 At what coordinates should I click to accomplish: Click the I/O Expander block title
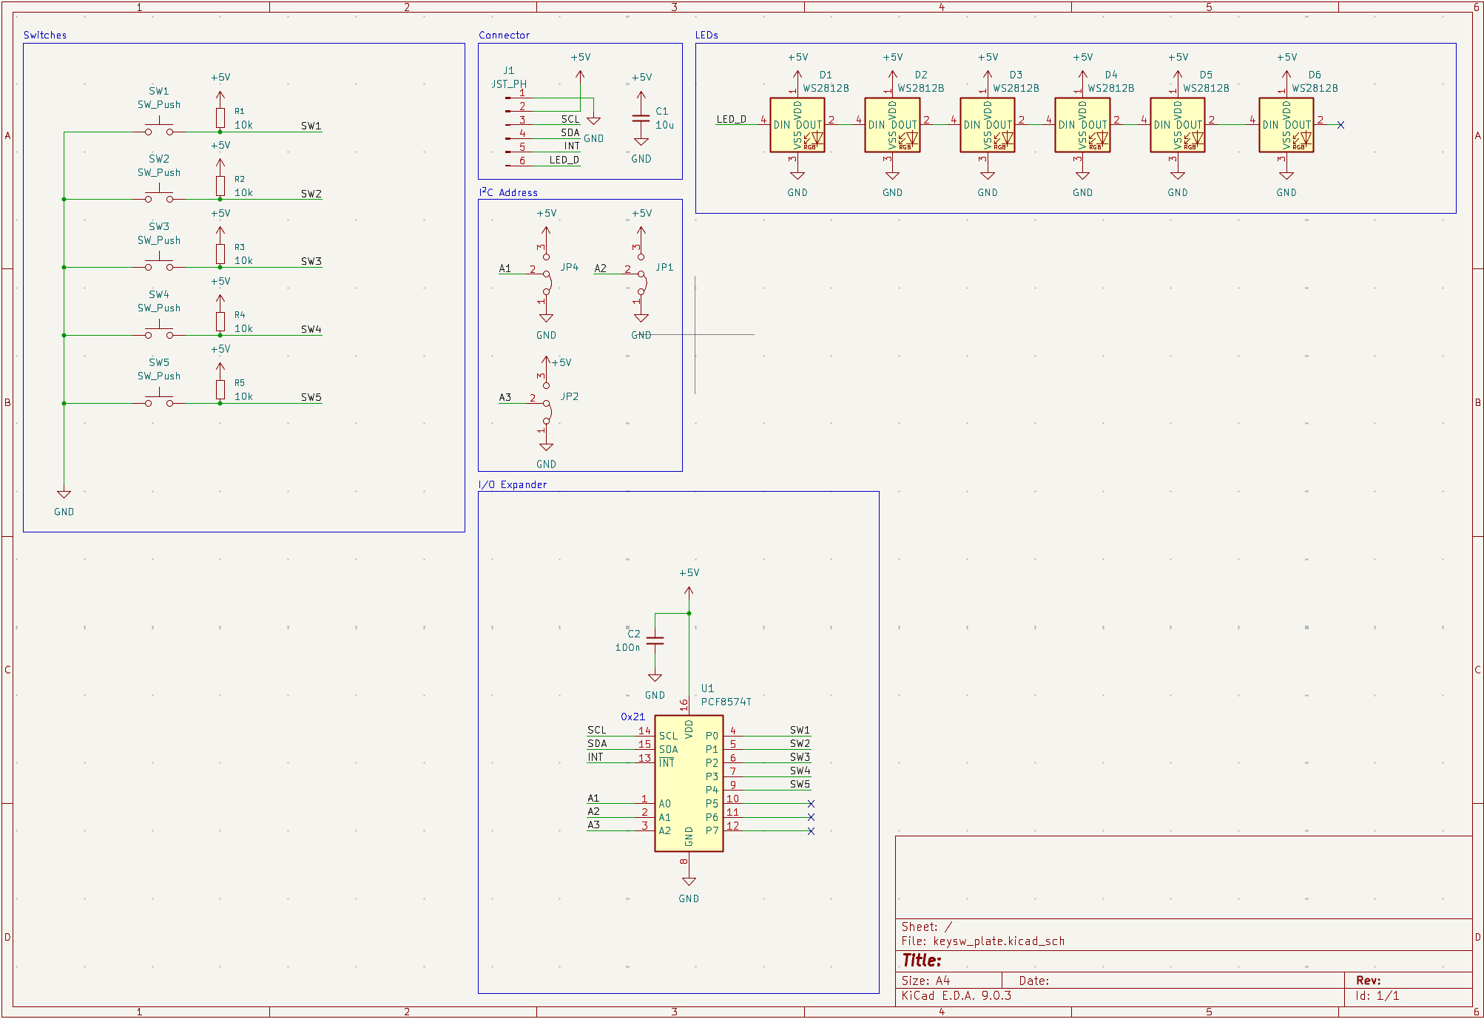513,484
